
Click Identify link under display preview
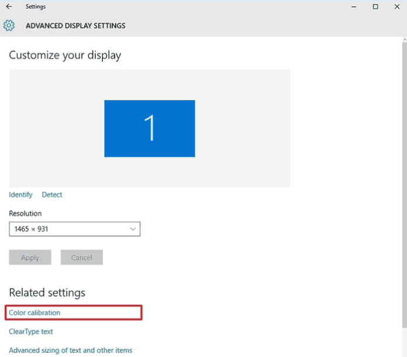click(x=20, y=195)
